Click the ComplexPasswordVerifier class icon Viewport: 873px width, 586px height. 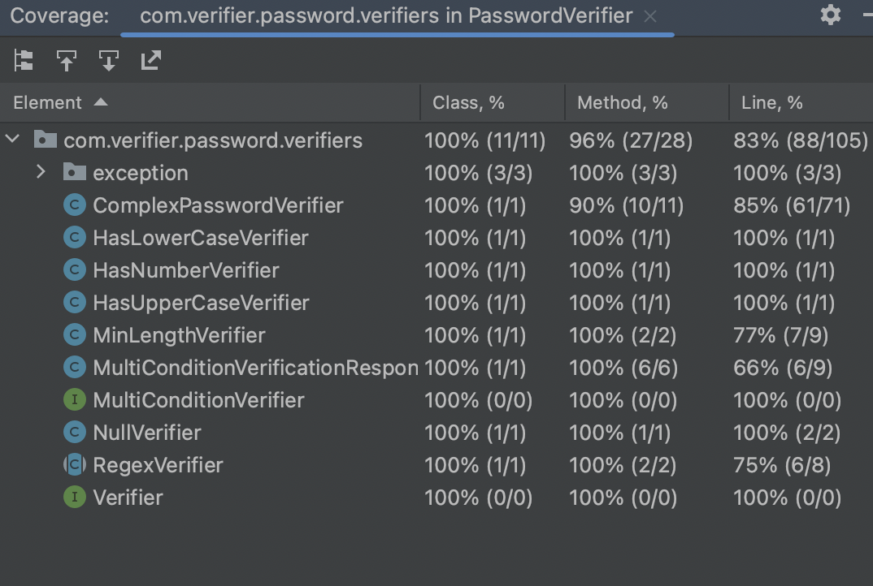pyautogui.click(x=75, y=205)
